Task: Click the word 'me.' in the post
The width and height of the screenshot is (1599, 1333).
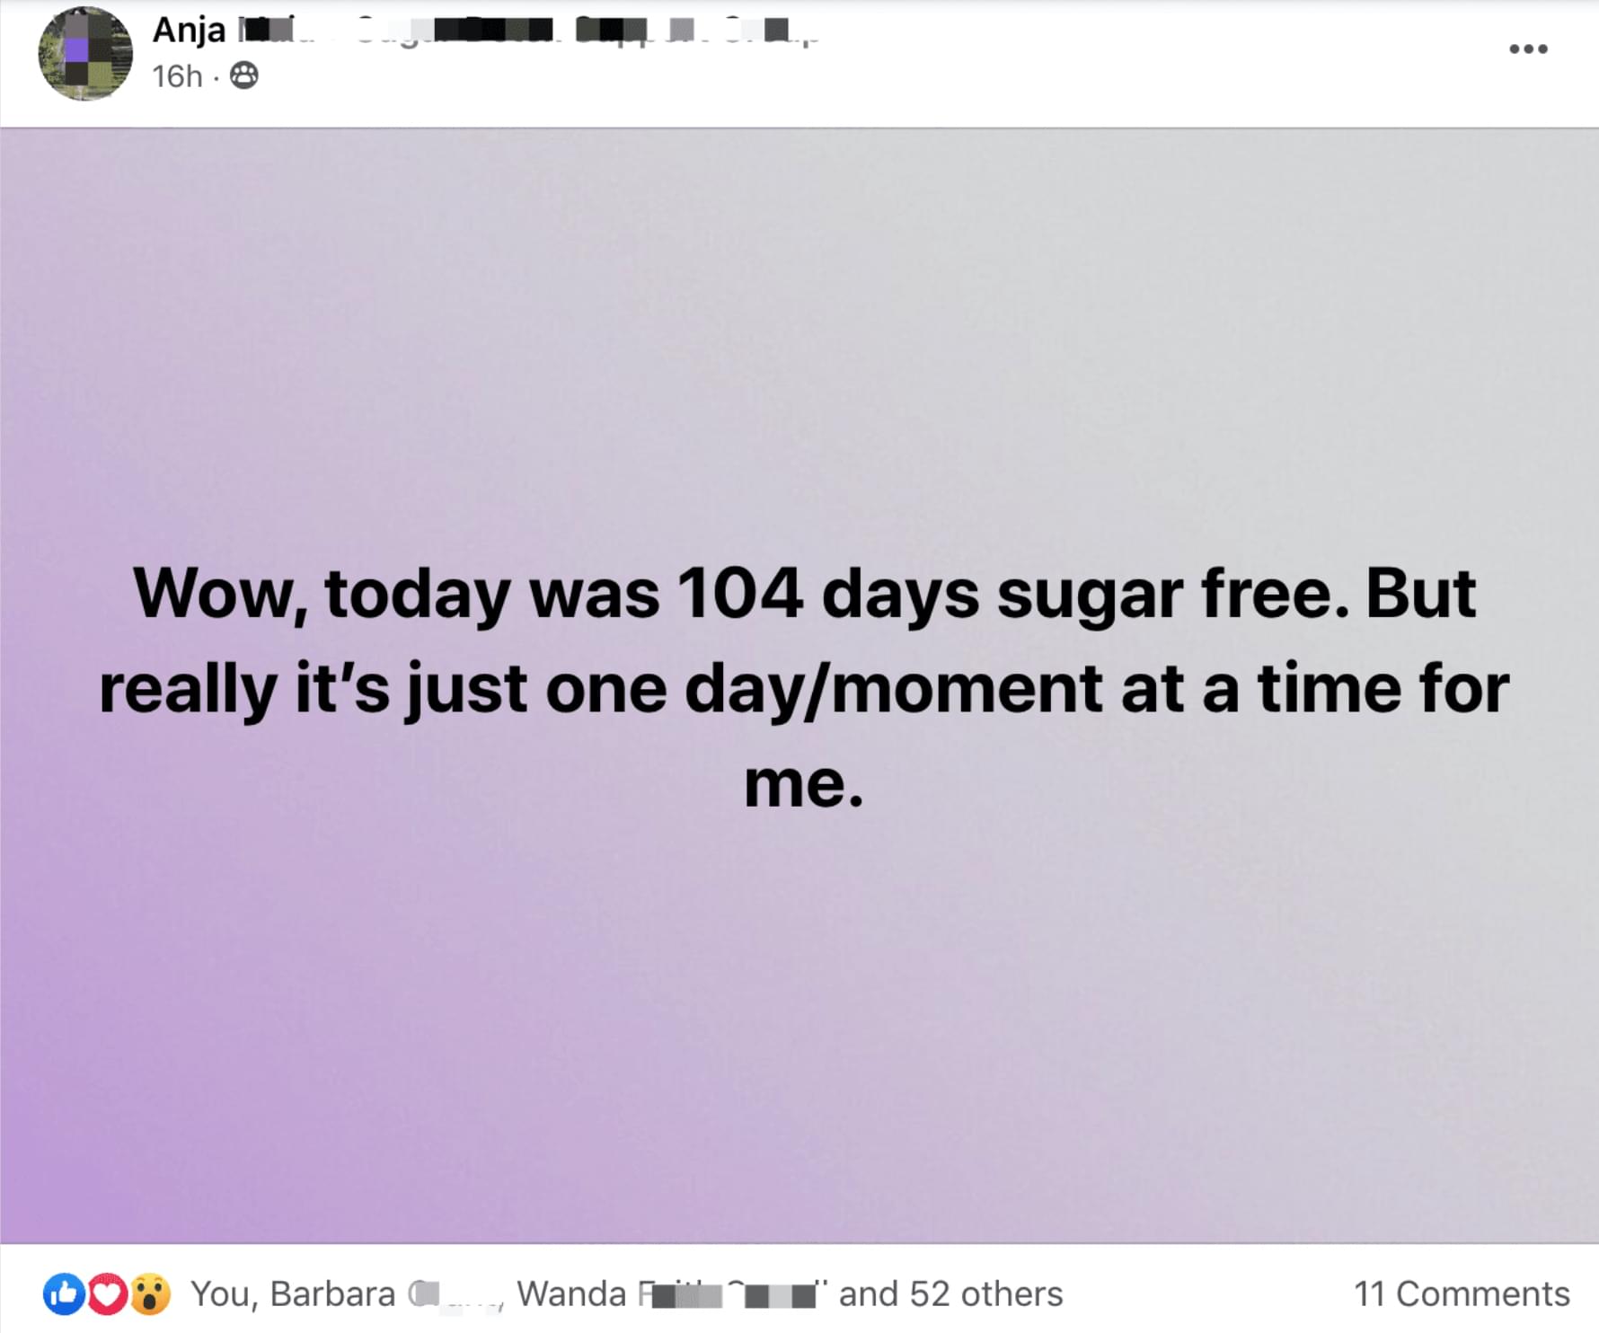Action: [x=803, y=784]
